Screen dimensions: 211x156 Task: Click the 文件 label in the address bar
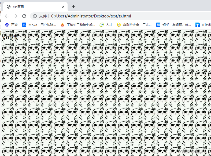[43, 16]
